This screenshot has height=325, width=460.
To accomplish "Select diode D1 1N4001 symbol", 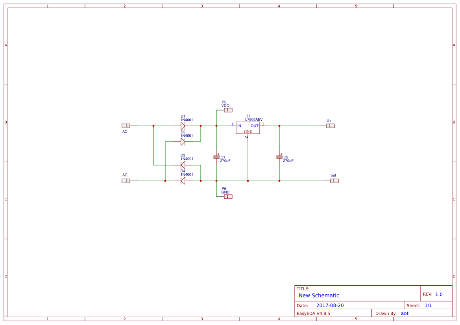I will point(182,125).
